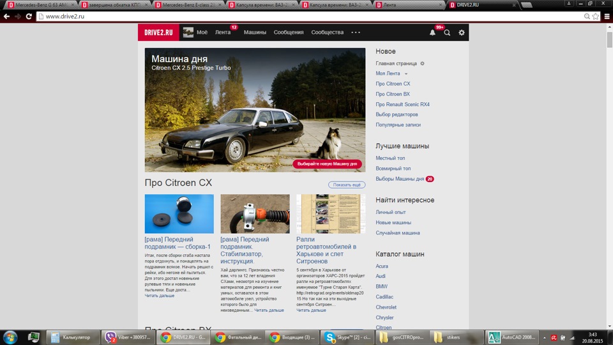
Task: Switch to завершена обкатка КПП tab
Action: pyautogui.click(x=114, y=5)
